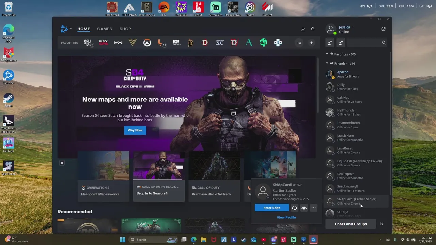Open Discord from the taskbar
The height and width of the screenshot is (245, 436).
click(x=274, y=240)
